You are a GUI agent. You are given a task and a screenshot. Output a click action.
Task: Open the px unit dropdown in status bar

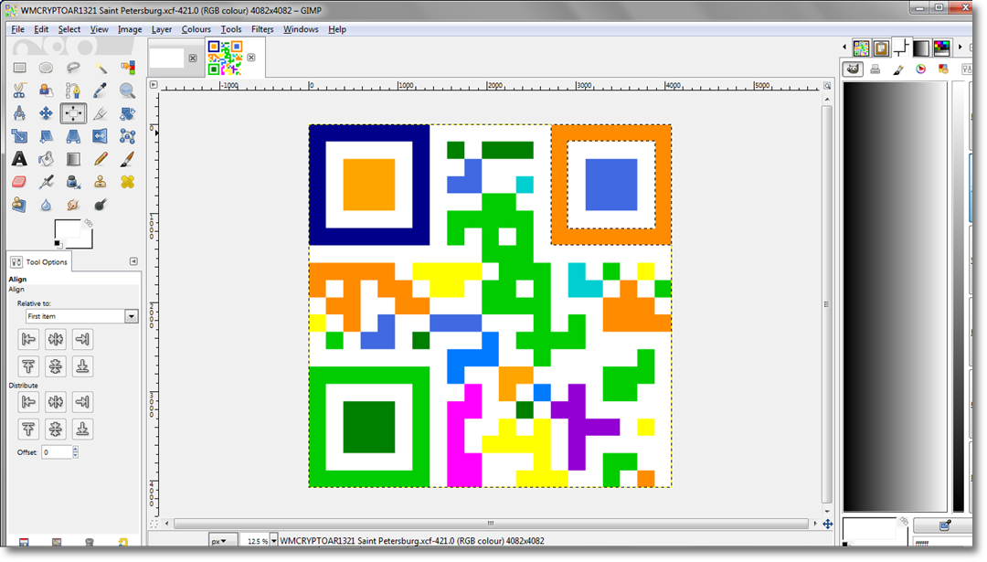point(223,541)
